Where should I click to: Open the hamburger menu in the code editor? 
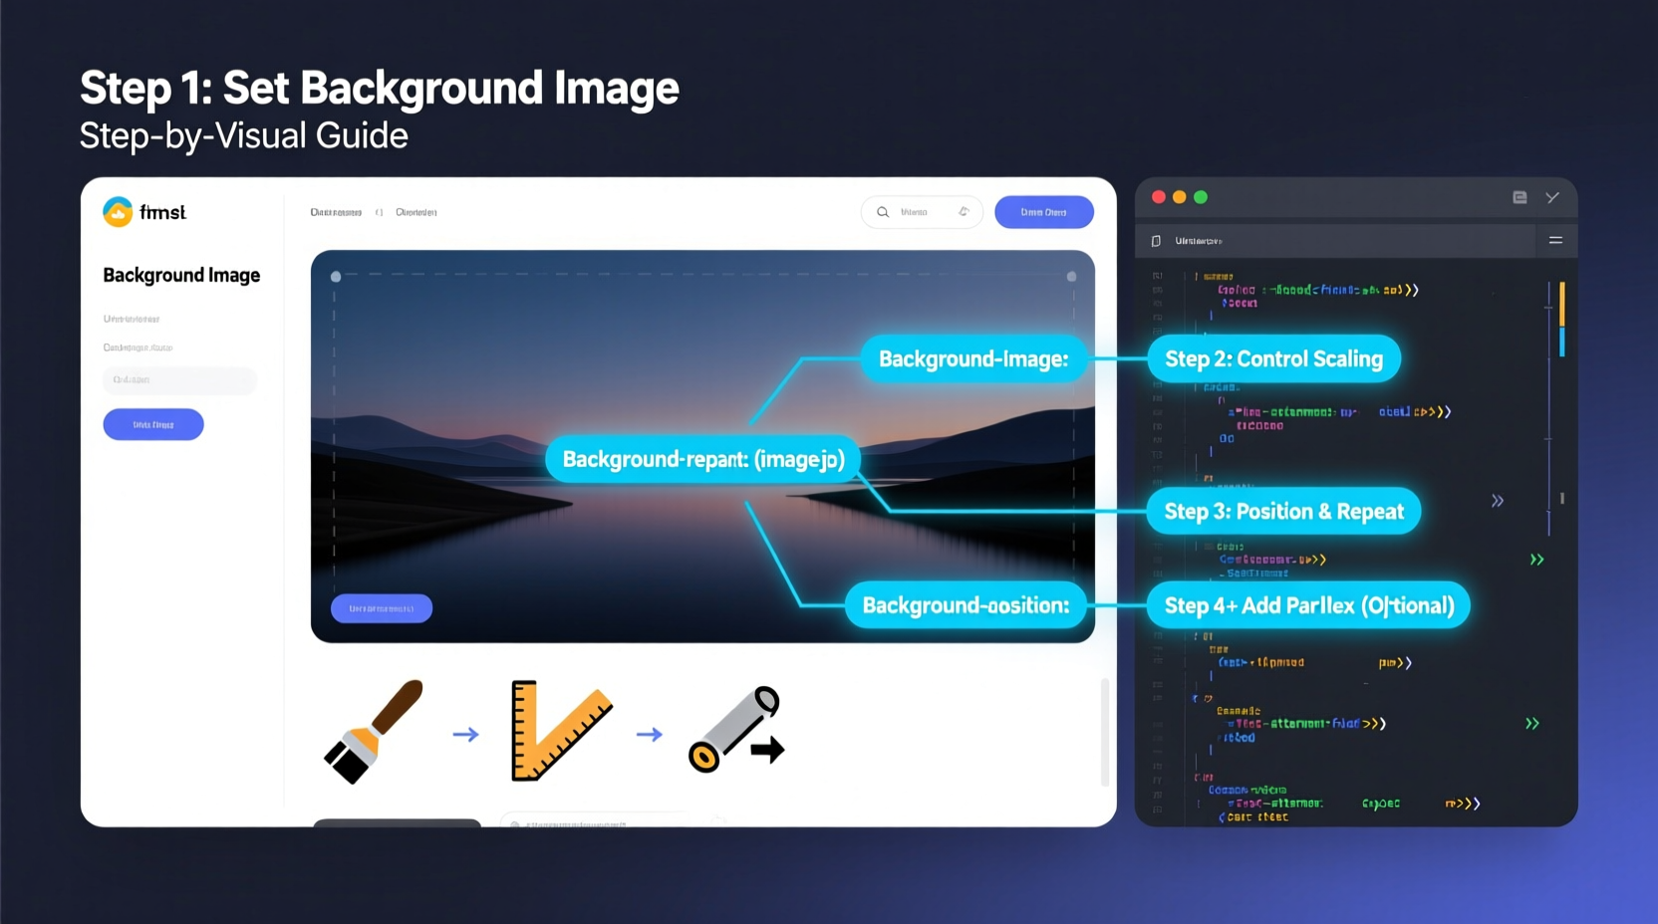click(x=1555, y=241)
